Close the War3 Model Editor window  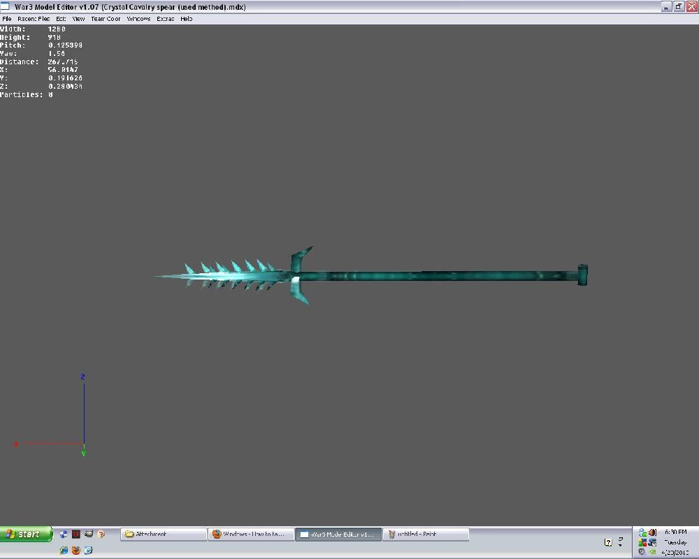tap(691, 7)
